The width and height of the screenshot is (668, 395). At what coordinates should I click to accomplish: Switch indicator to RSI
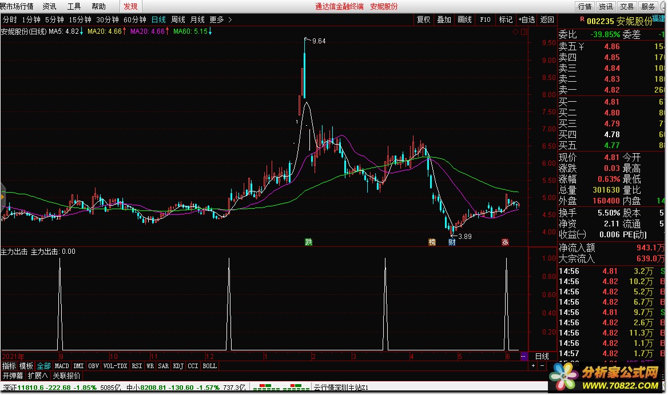[x=137, y=366]
